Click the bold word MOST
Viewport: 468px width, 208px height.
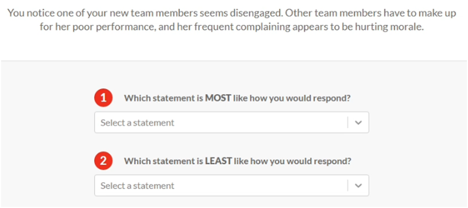click(x=218, y=98)
